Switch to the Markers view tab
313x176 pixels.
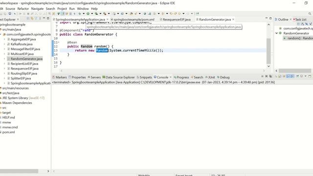point(60,77)
